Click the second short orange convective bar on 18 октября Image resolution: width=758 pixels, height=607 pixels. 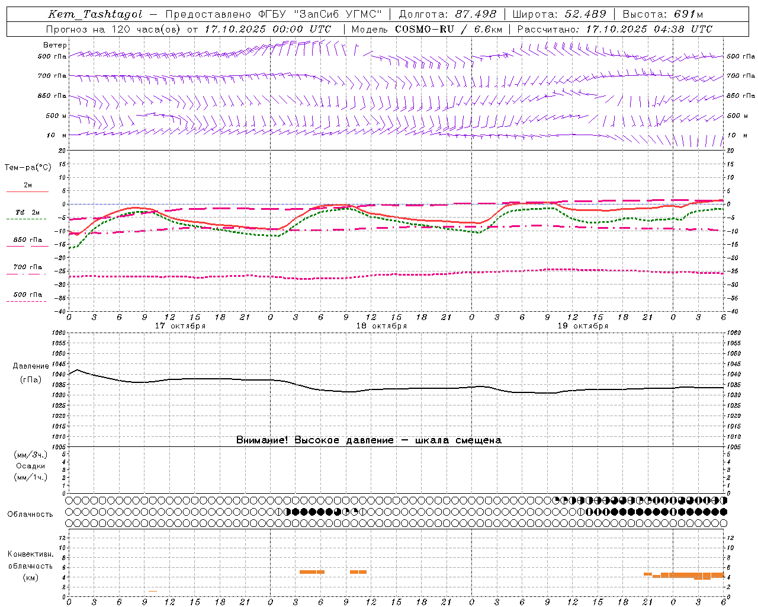pos(358,572)
